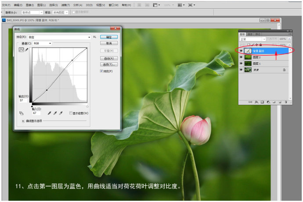
Task: Click the OK (确定) button
Action: 108,37
